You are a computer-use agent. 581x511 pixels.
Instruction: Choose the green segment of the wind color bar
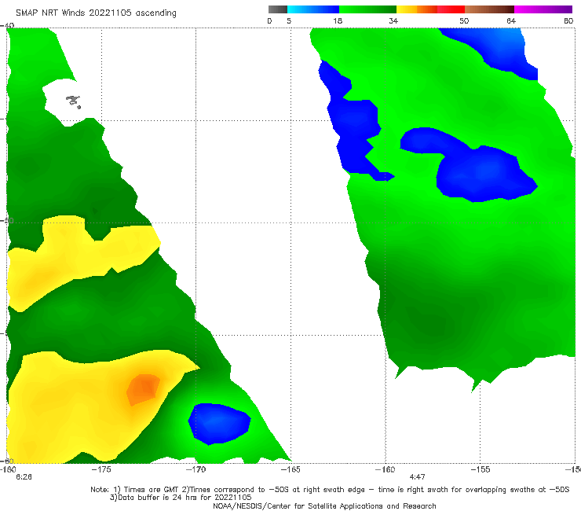pyautogui.click(x=367, y=9)
